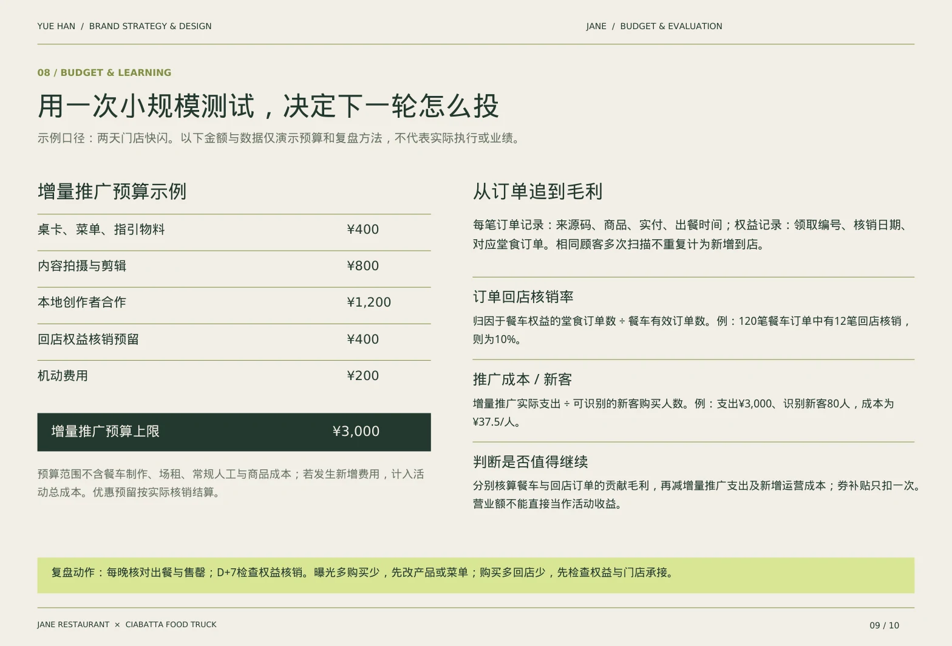Click the '增量推广预算上限' total label
The width and height of the screenshot is (952, 646).
pos(105,432)
